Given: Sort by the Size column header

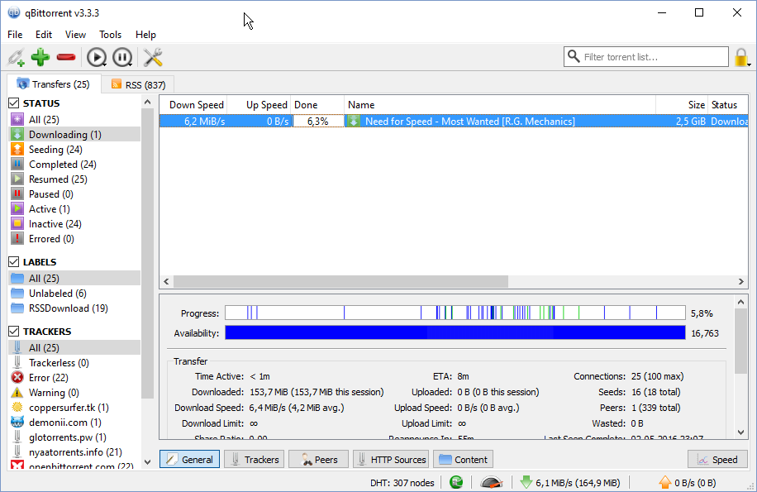Looking at the screenshot, I should [682, 105].
